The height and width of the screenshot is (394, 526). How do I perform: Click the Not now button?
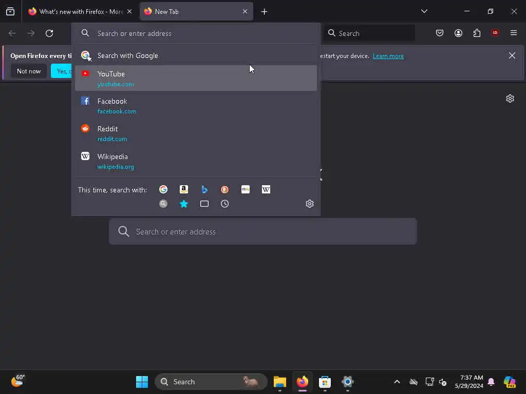click(x=29, y=71)
